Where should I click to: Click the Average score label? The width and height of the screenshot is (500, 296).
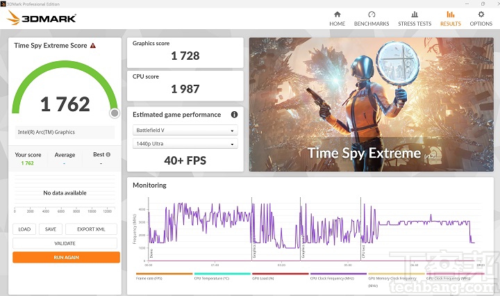pyautogui.click(x=65, y=155)
